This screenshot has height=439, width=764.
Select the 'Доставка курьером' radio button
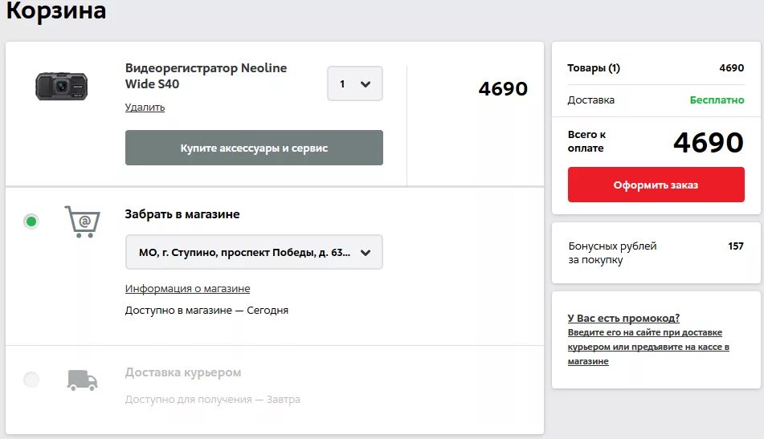pyautogui.click(x=31, y=380)
